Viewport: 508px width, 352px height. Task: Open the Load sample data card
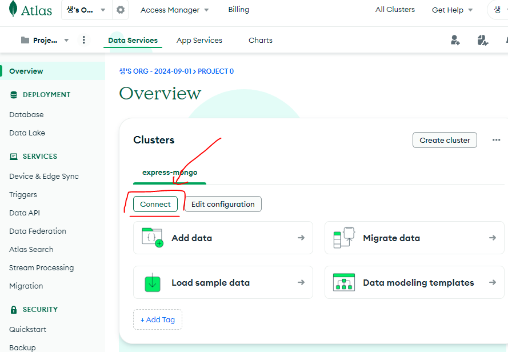(223, 282)
